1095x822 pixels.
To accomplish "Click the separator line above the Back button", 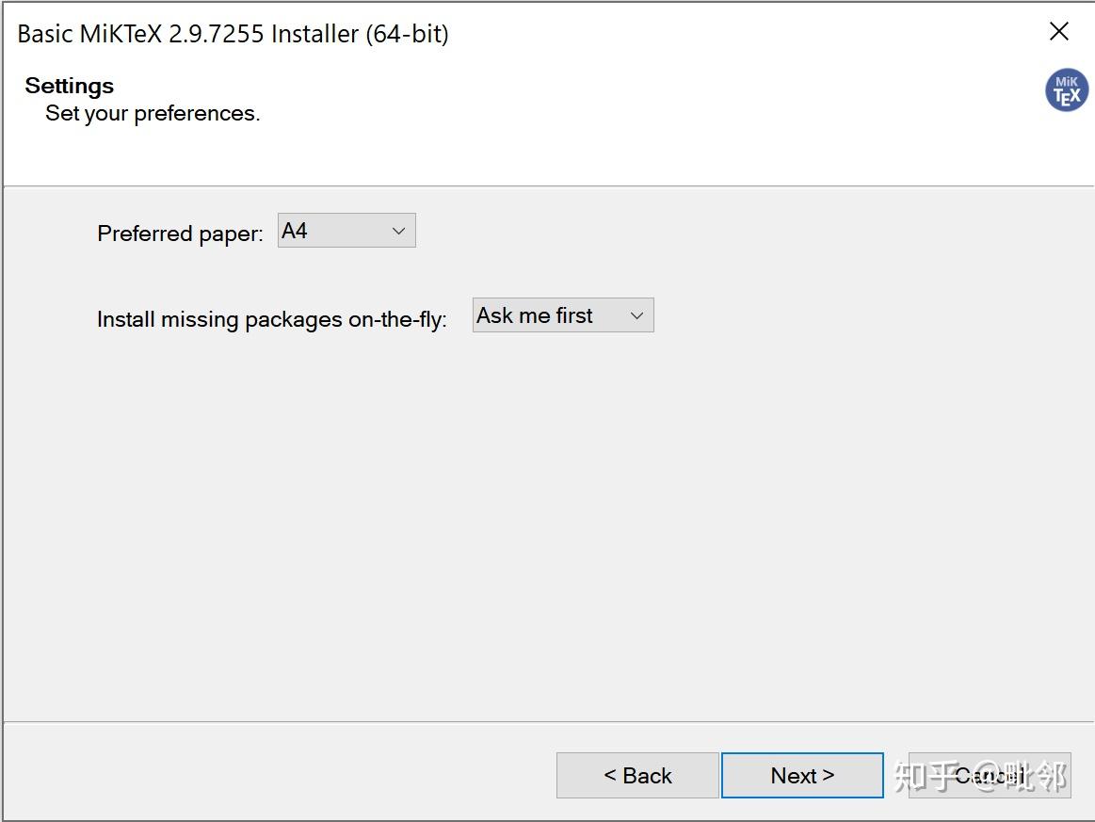I will pyautogui.click(x=546, y=722).
